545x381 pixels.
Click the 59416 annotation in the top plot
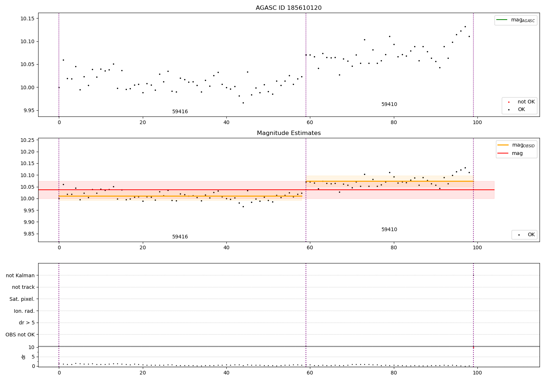pos(180,111)
